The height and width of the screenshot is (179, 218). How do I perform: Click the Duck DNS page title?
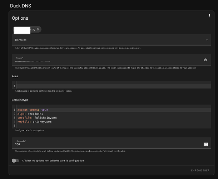[x=21, y=6]
